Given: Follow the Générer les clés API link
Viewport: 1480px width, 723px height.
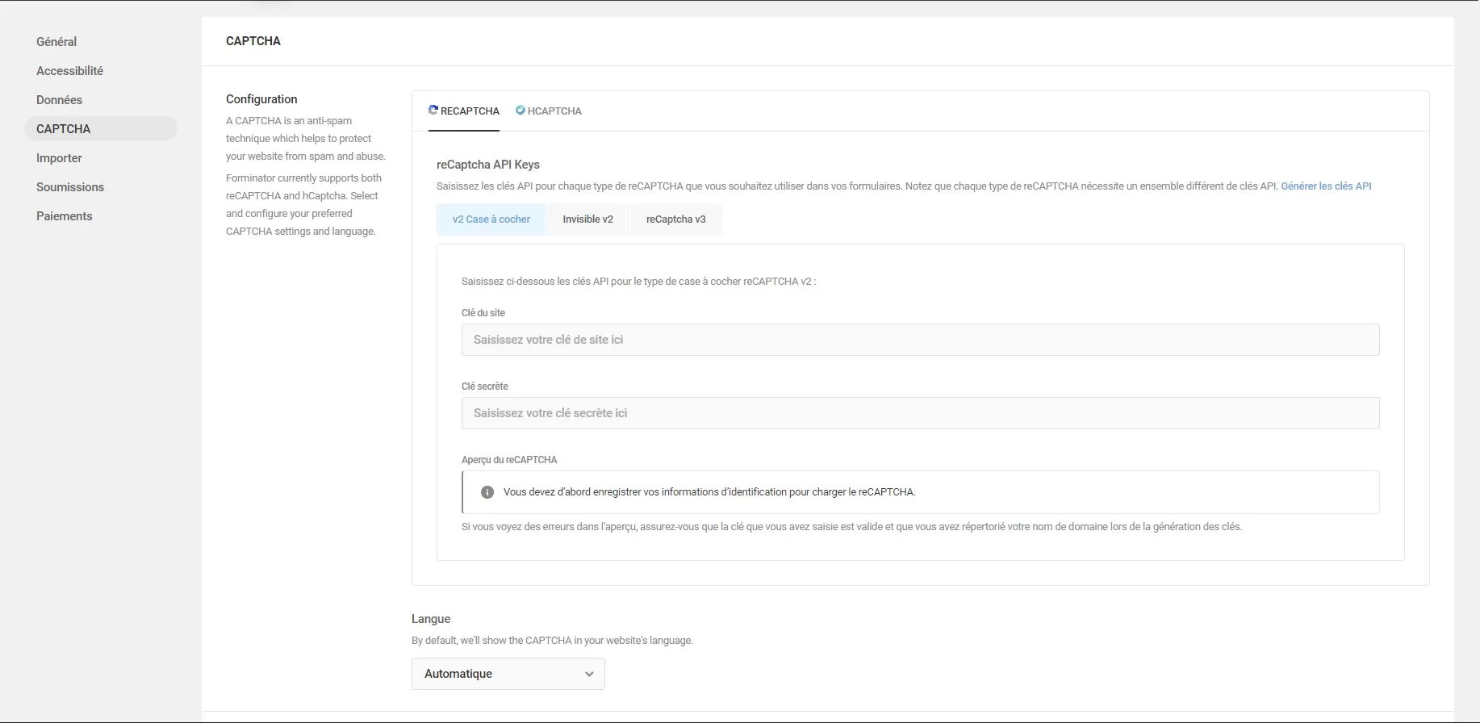Looking at the screenshot, I should pyautogui.click(x=1326, y=186).
